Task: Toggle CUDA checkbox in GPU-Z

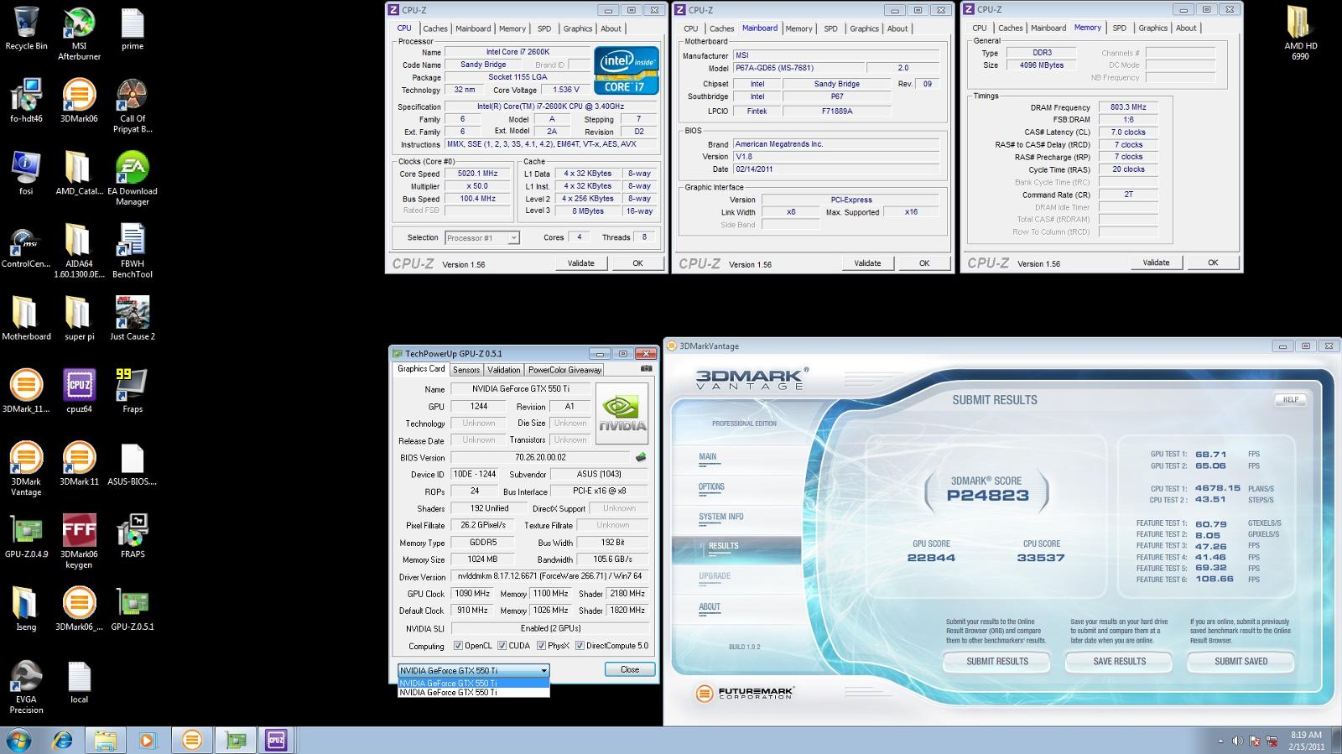Action: coord(502,646)
